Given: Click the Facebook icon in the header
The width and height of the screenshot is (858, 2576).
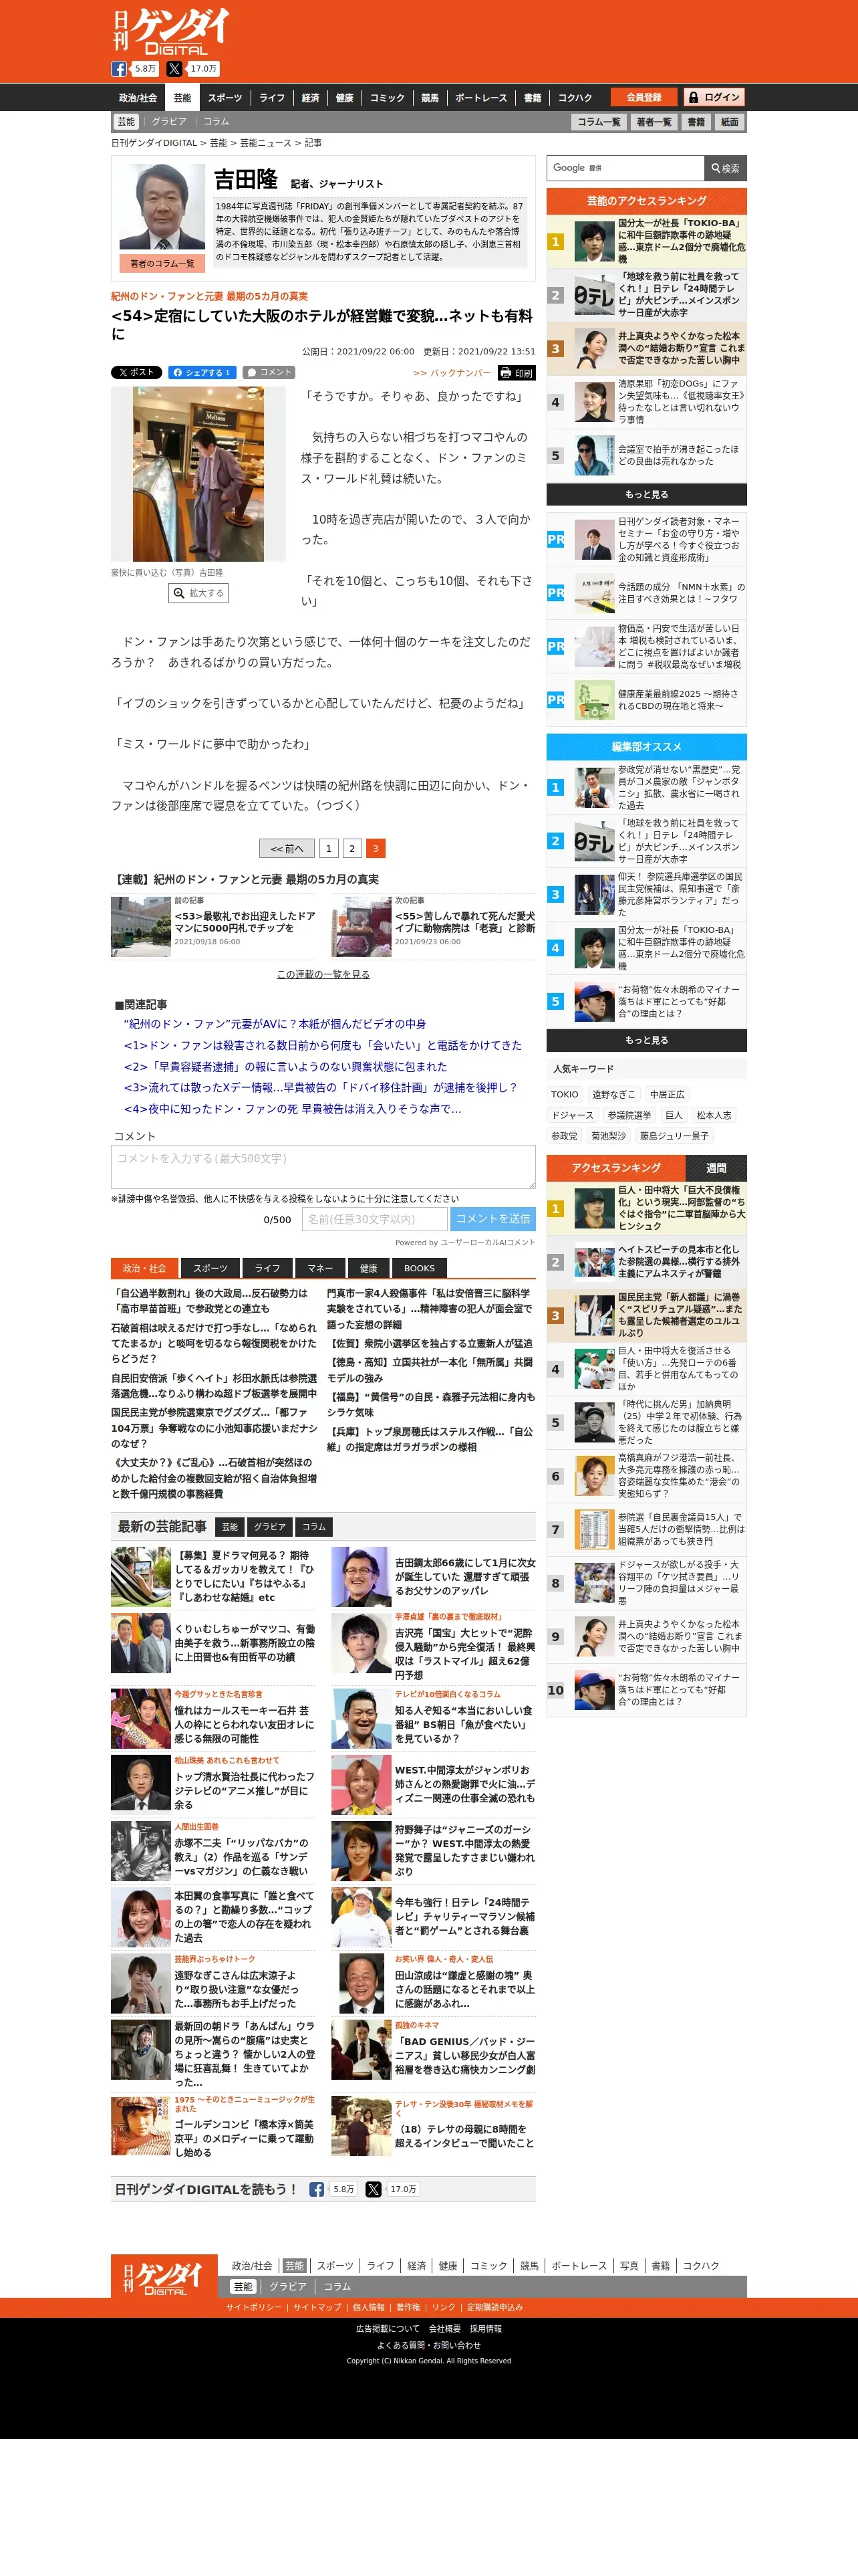Looking at the screenshot, I should point(119,69).
